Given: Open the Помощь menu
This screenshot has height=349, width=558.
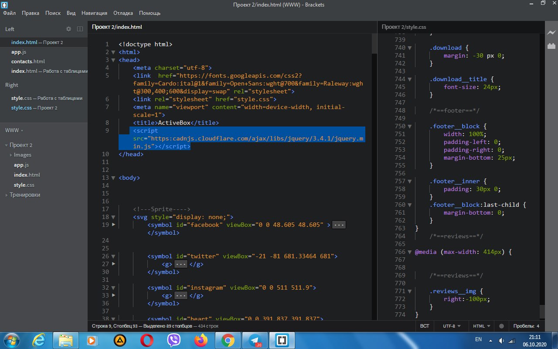Looking at the screenshot, I should click(x=150, y=13).
